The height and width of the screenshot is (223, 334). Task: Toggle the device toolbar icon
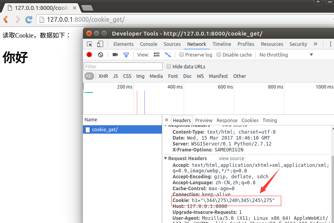click(100, 44)
